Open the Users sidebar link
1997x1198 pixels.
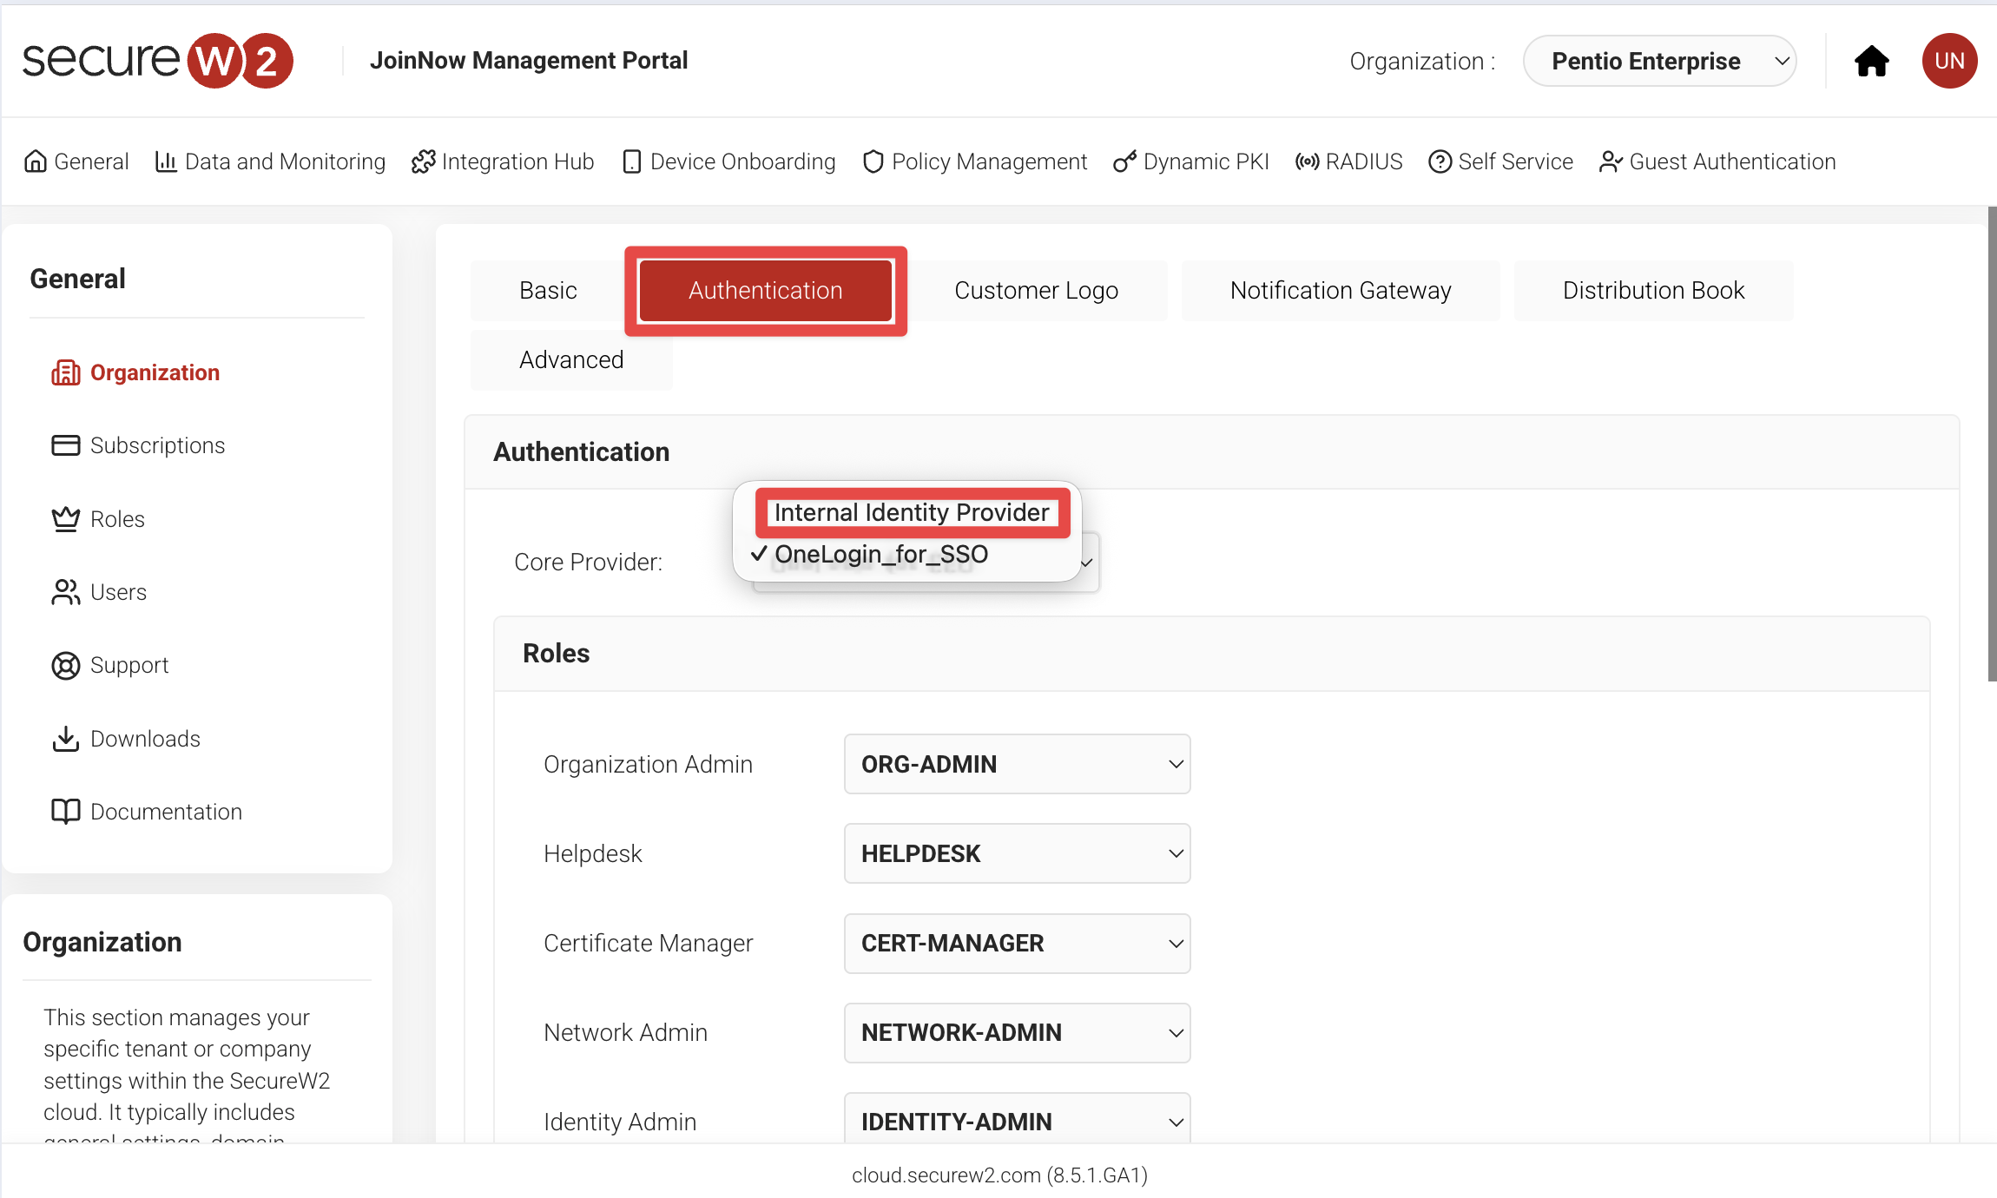[x=119, y=592]
